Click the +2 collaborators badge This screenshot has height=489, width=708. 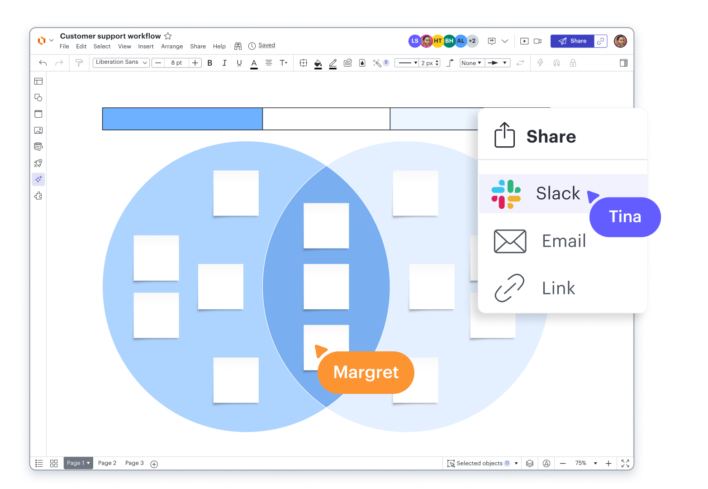tap(472, 41)
